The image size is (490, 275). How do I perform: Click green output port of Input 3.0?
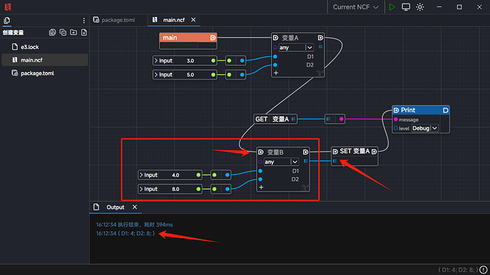[x=213, y=60]
